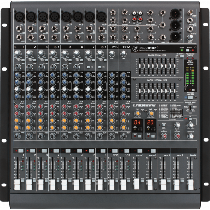Adjust the FX 1 to MON 1 knob
The image size is (210, 210).
[164, 136]
